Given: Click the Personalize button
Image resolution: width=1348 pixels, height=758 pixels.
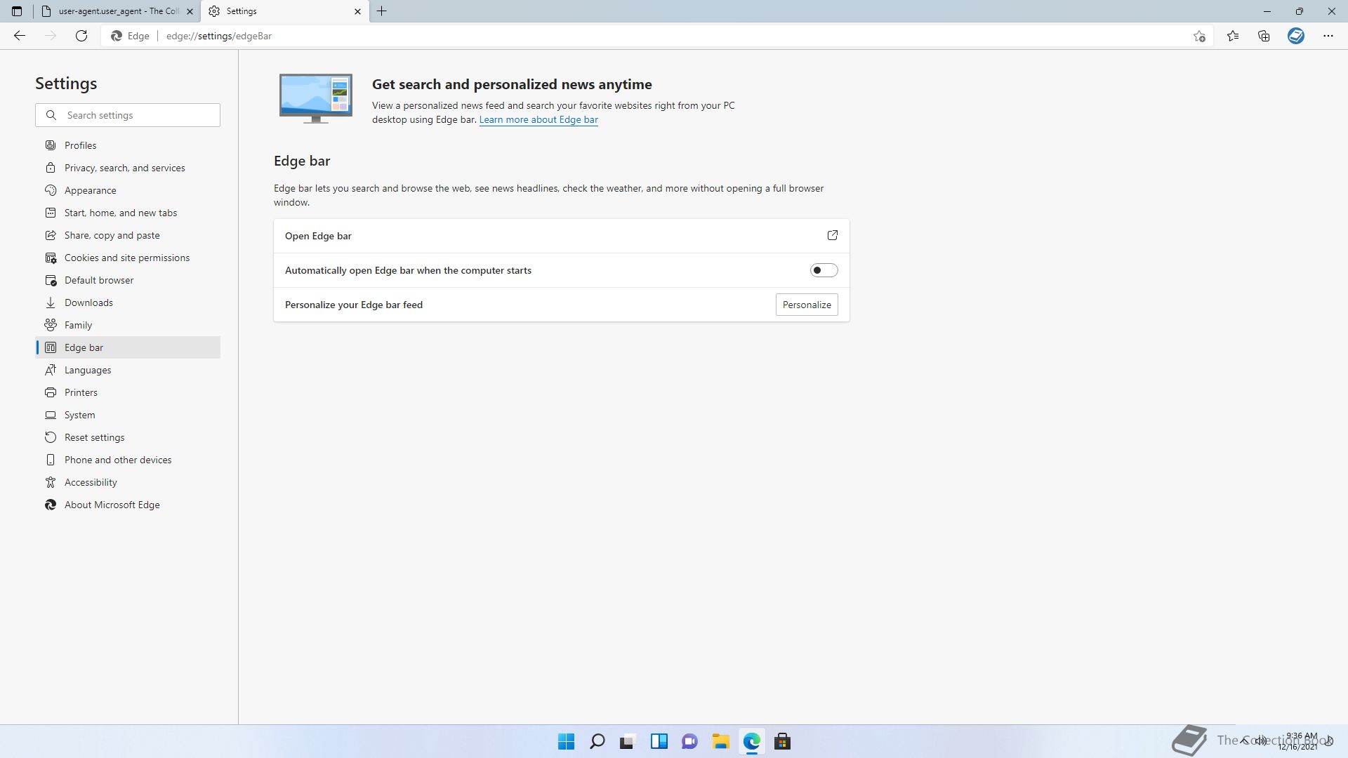Looking at the screenshot, I should click(x=807, y=305).
